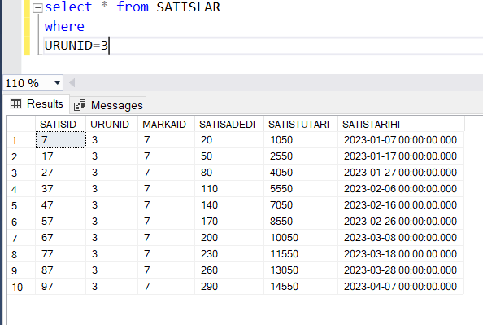Click the SATISADEDI cell 140
The height and width of the screenshot is (325, 483).
point(229,205)
